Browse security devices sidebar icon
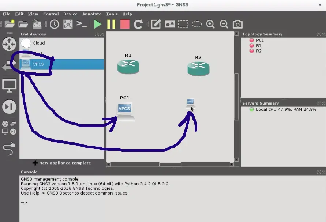Viewport: 326px width, 222px height. pos(9,107)
